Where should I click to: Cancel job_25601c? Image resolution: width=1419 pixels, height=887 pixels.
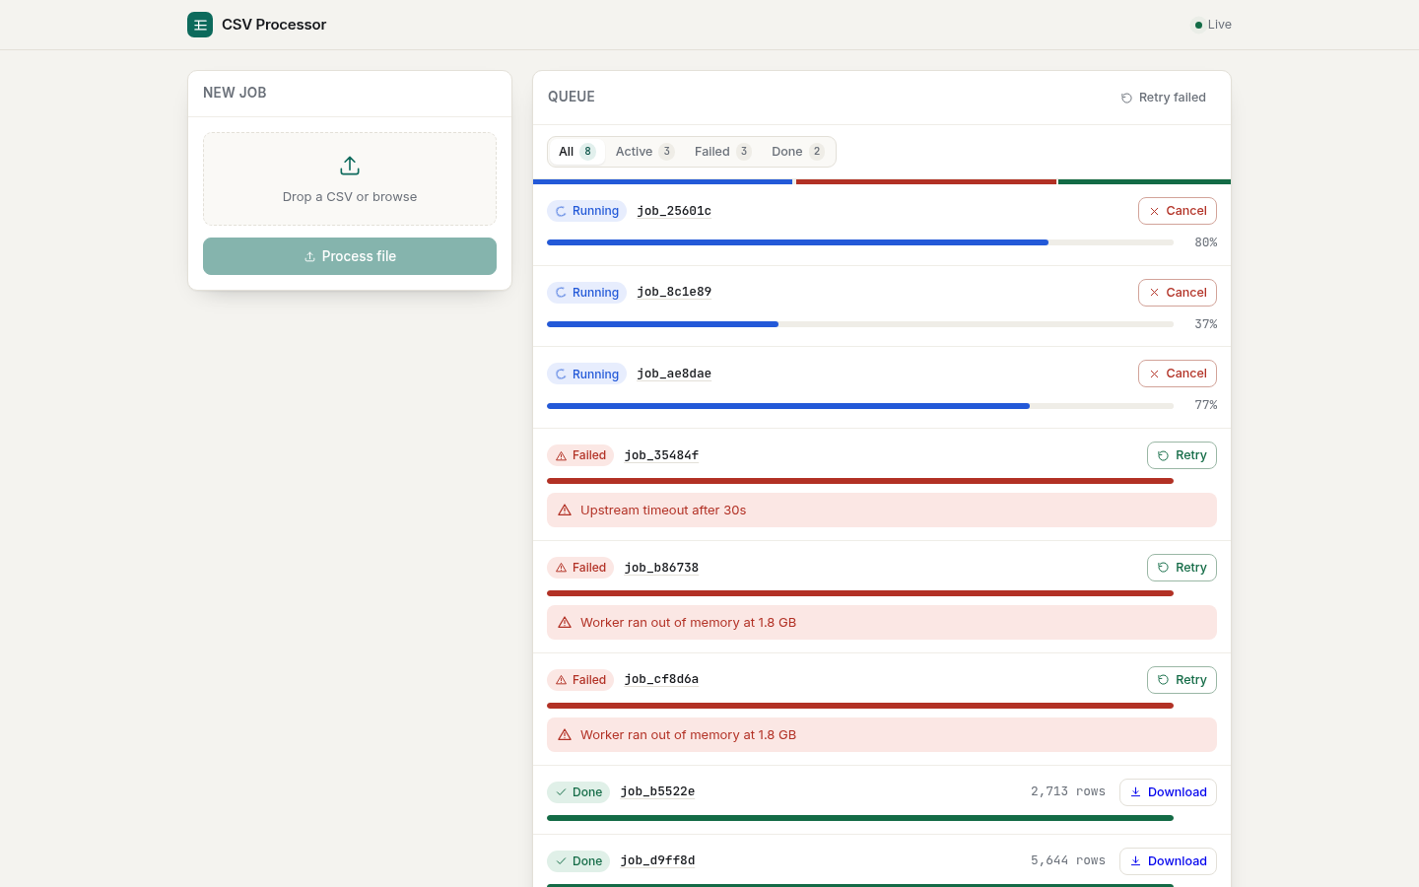click(x=1178, y=211)
